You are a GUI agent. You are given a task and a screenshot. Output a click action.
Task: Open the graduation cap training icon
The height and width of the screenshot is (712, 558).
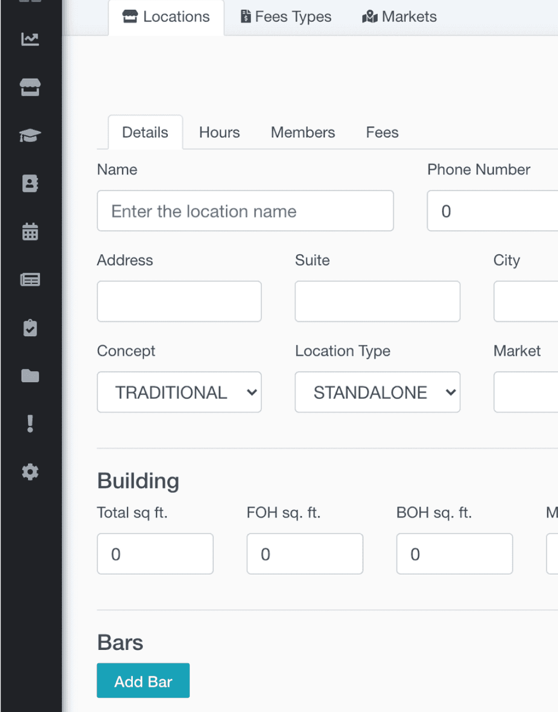[x=30, y=135]
